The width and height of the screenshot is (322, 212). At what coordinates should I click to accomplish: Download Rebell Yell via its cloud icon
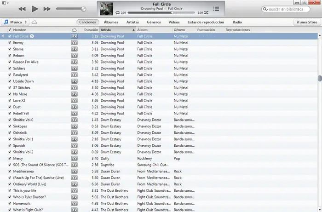(x=75, y=113)
